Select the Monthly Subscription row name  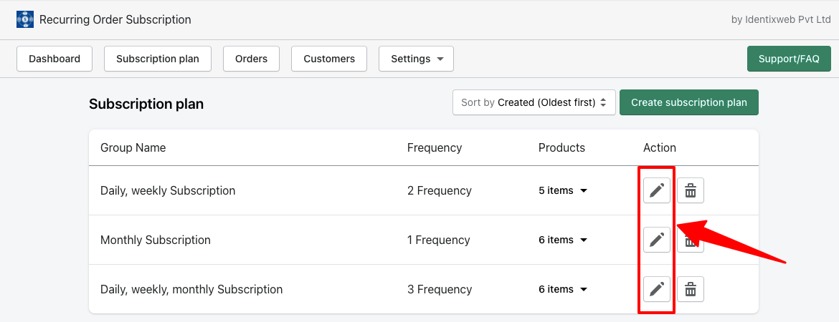click(x=156, y=240)
